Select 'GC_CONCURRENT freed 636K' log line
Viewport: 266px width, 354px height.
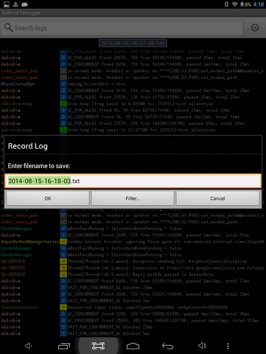pyautogui.click(x=158, y=281)
